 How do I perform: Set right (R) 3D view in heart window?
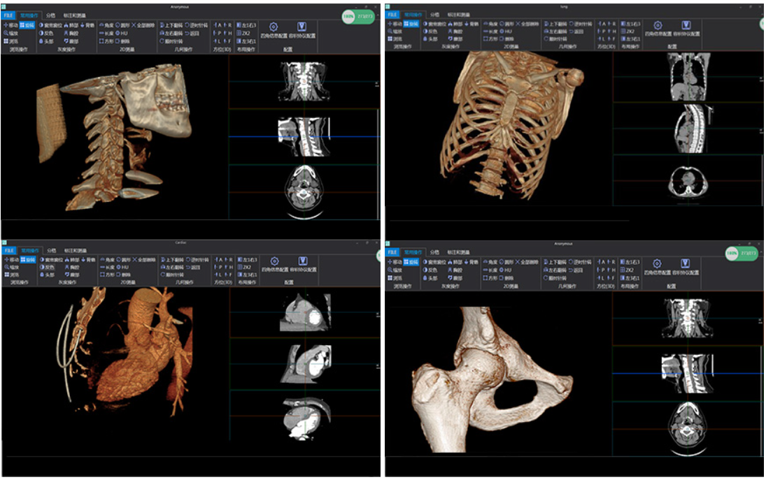[228, 260]
